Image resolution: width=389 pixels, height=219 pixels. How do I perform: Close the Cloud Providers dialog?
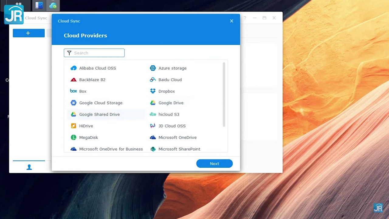(x=232, y=21)
